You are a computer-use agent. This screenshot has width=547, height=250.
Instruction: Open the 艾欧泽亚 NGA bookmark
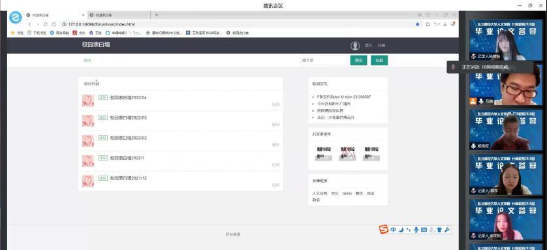(x=204, y=33)
